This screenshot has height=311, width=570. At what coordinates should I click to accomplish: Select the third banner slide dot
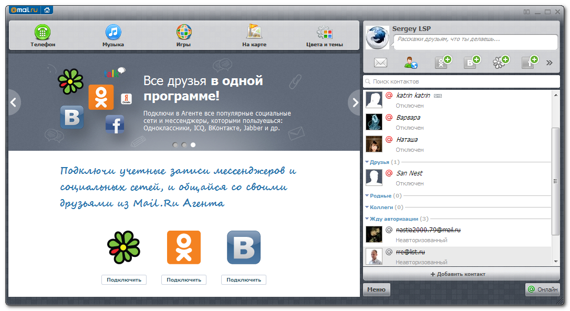coord(193,144)
